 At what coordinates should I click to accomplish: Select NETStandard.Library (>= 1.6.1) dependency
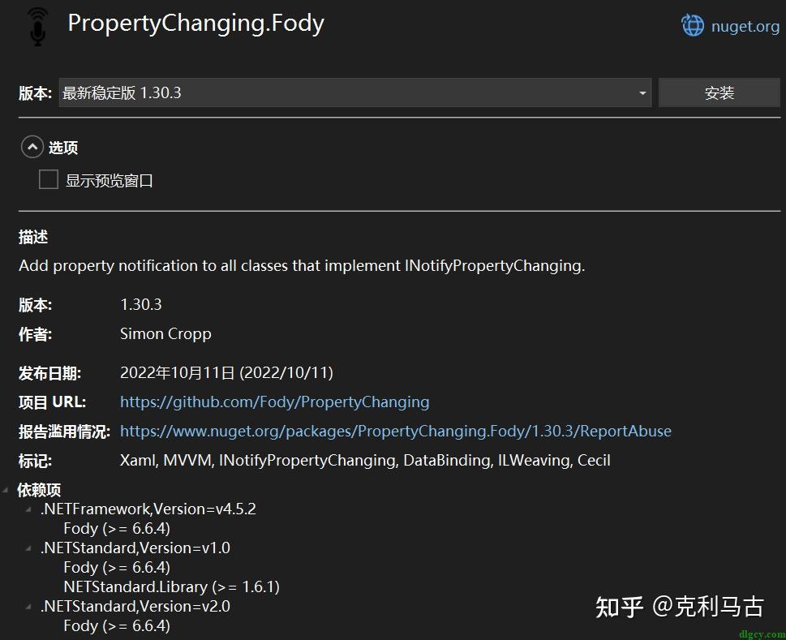point(171,586)
